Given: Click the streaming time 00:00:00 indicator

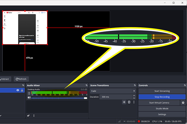Looking at the screenshot, I should 131,122.
